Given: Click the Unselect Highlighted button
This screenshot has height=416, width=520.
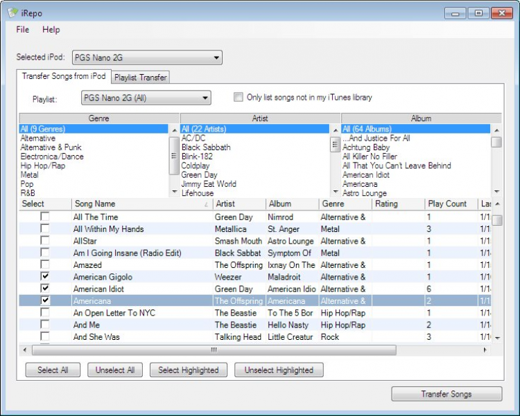Looking at the screenshot, I should click(x=279, y=370).
